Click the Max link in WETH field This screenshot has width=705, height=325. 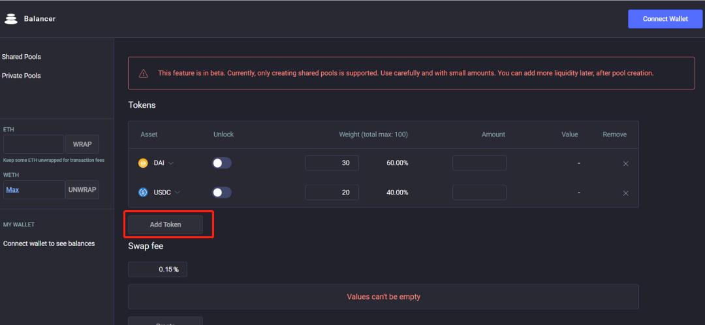coord(12,190)
